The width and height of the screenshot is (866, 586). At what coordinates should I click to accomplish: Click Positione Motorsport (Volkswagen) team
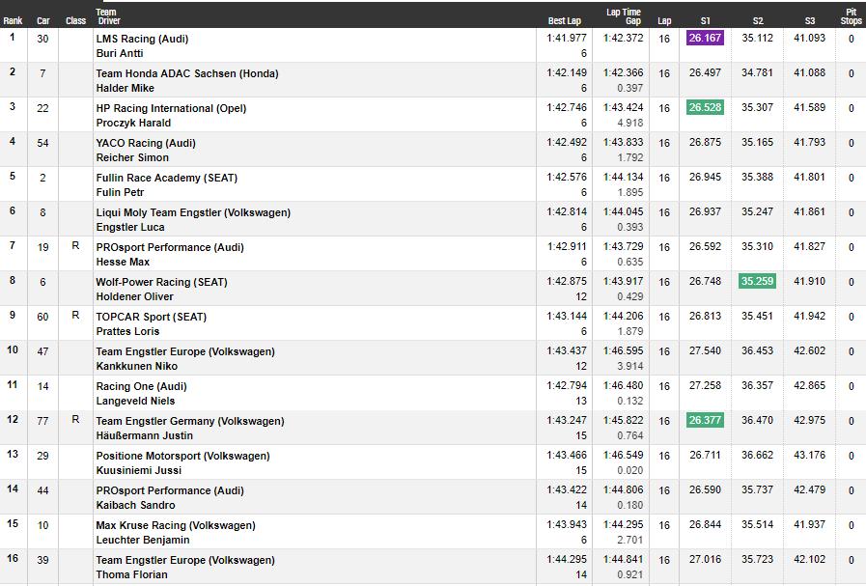coord(183,457)
